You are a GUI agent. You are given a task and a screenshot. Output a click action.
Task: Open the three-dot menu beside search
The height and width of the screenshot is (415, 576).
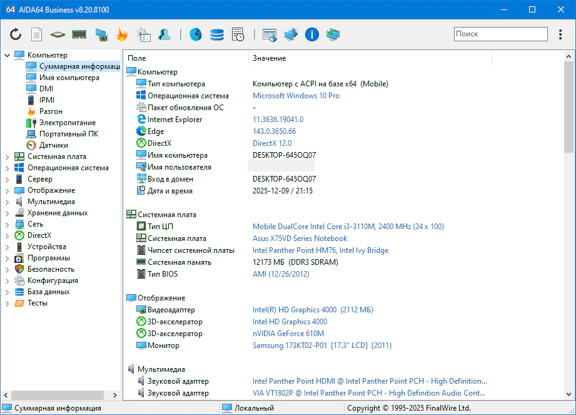(560, 34)
